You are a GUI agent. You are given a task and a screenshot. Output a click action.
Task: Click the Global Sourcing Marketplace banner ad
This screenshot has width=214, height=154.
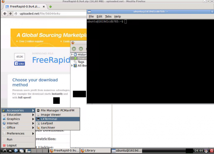point(48,38)
